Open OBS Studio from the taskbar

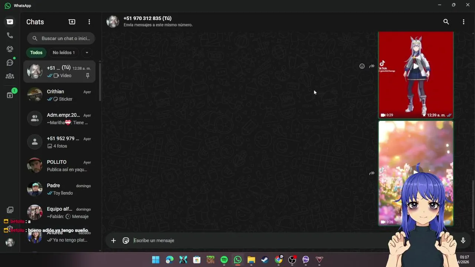292,260
